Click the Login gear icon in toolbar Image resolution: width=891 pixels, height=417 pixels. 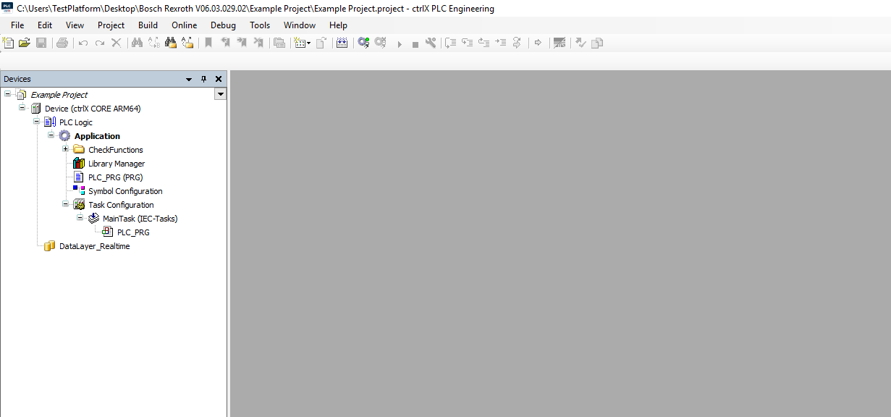(363, 43)
